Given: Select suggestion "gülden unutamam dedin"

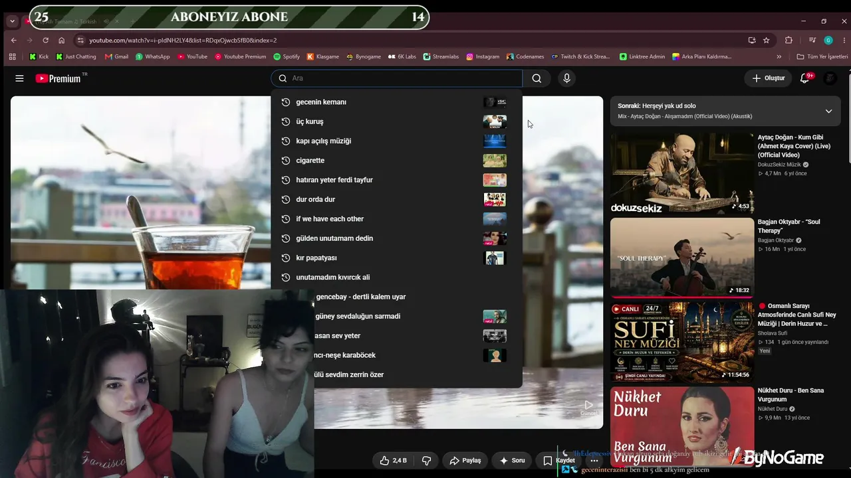Looking at the screenshot, I should [x=396, y=238].
